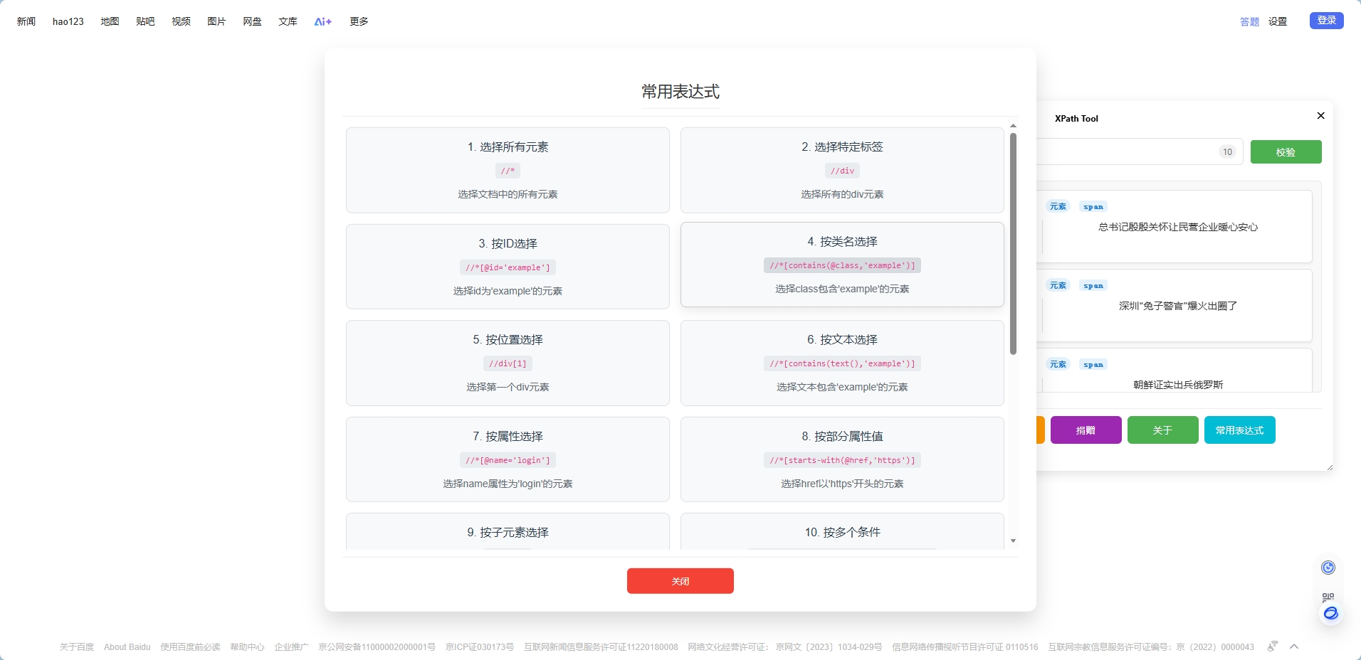Click the result count badge 10

(1227, 151)
